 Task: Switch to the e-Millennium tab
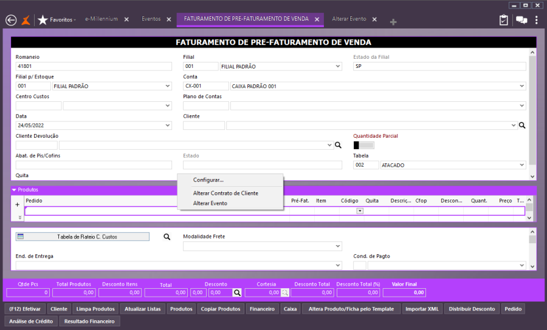pyautogui.click(x=101, y=19)
